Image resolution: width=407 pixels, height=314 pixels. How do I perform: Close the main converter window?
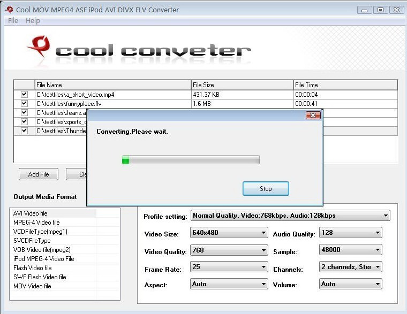tap(396, 10)
